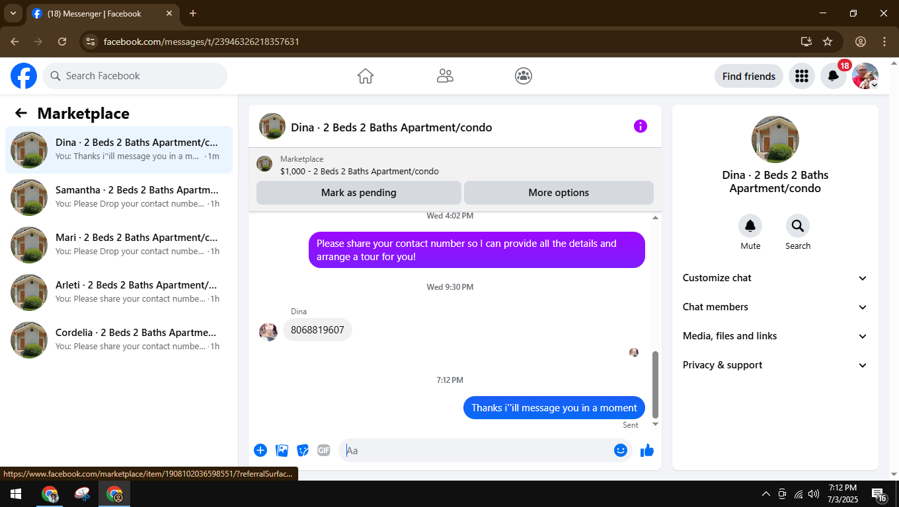This screenshot has height=507, width=899.
Task: Open Cordelia conversation in list
Action: coord(119,340)
